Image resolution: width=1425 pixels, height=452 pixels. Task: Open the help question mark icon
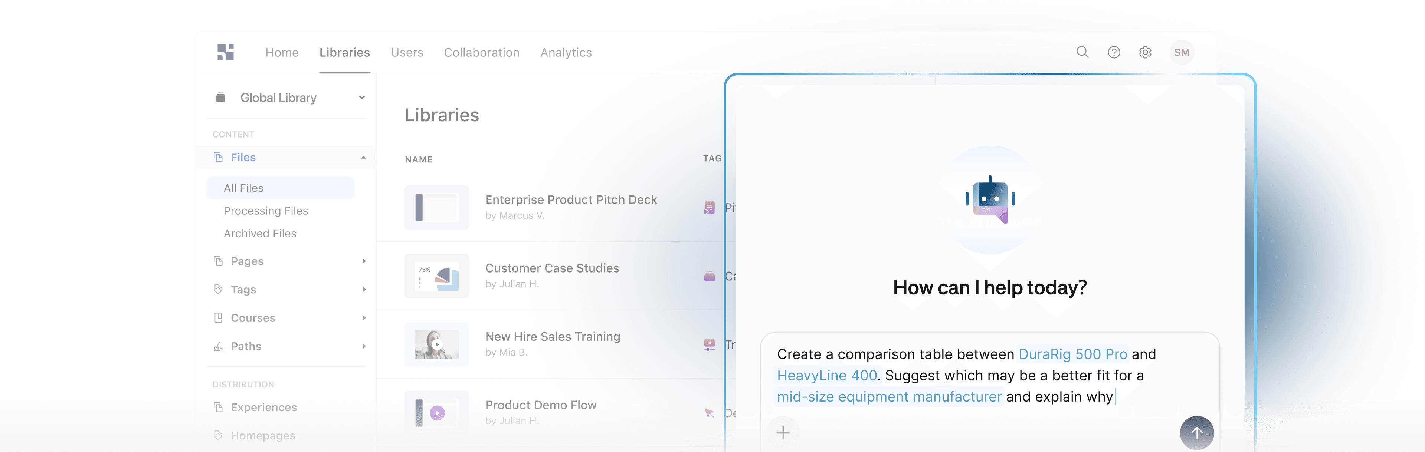1114,53
